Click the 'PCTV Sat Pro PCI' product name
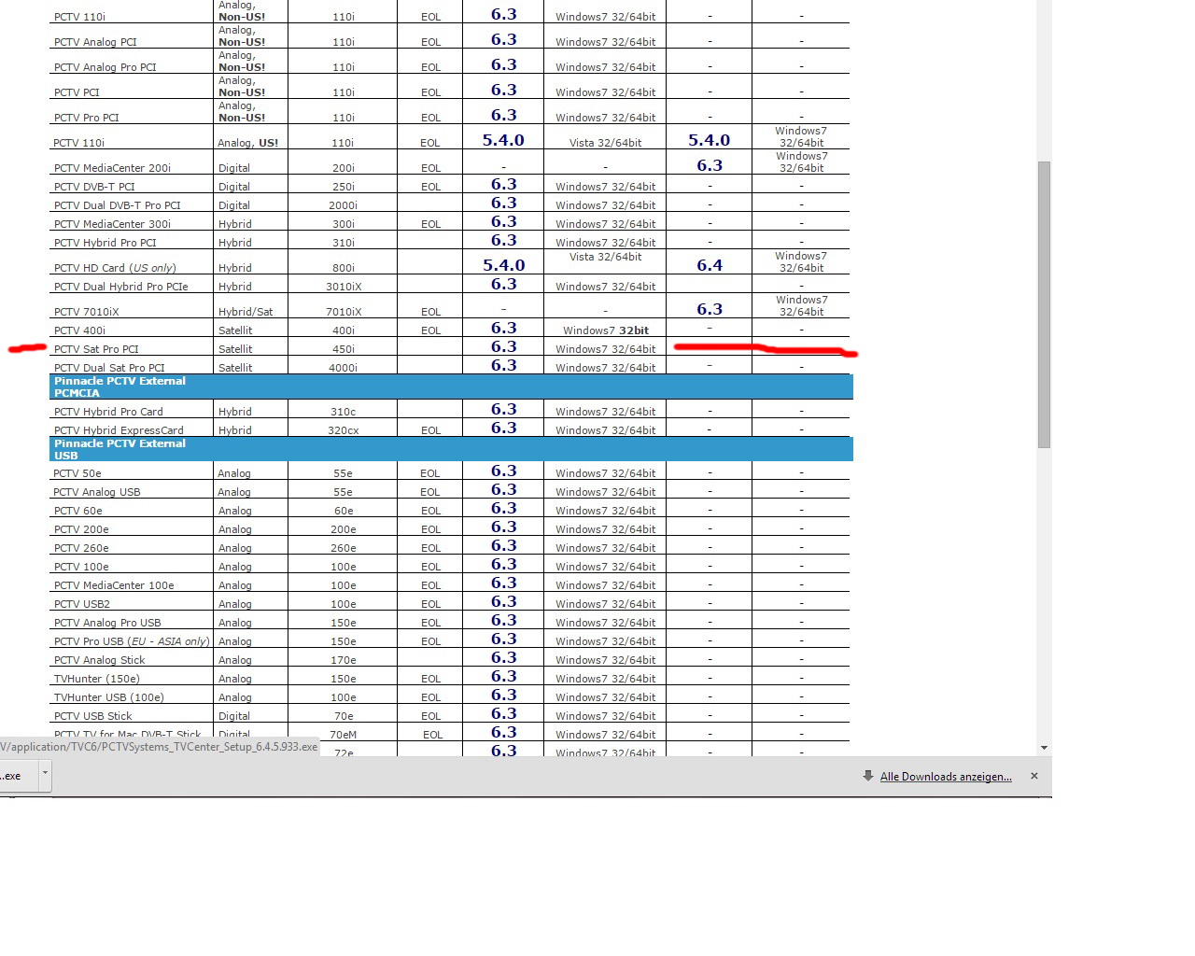This screenshot has width=1195, height=956. (96, 349)
